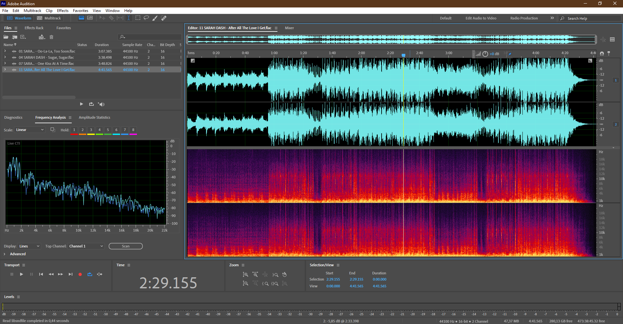The height and width of the screenshot is (324, 623).
Task: Switch to Multitrack editor view
Action: (x=49, y=18)
